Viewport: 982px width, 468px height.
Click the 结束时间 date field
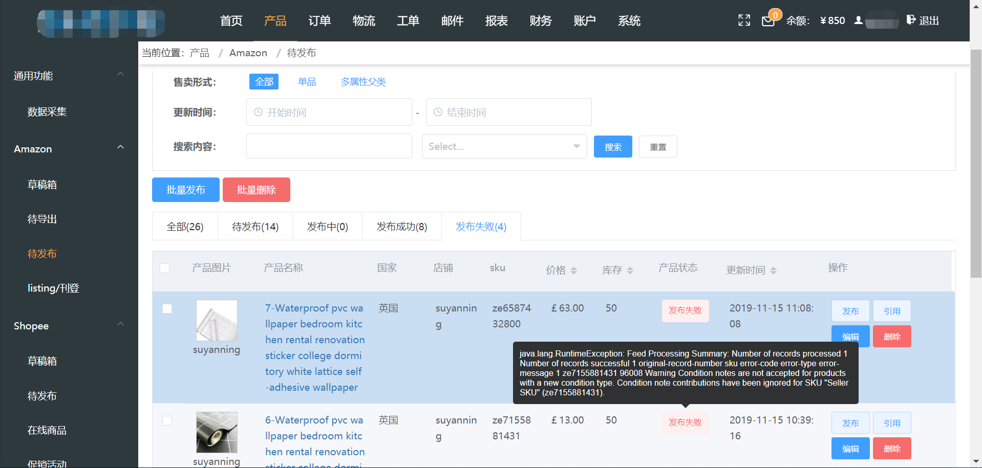click(x=509, y=112)
